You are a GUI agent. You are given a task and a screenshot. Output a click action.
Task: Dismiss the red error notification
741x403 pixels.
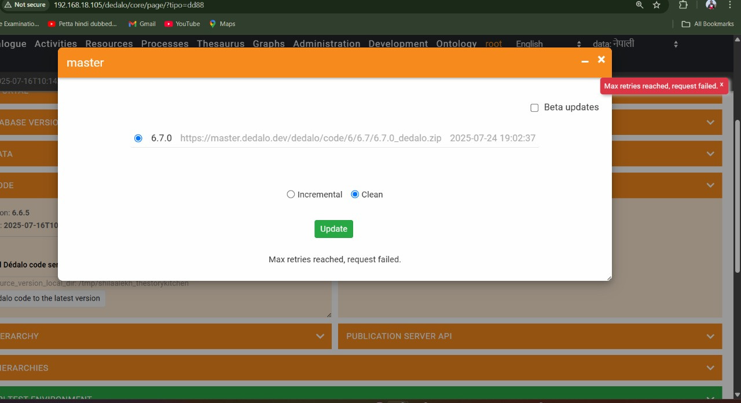[x=721, y=85]
